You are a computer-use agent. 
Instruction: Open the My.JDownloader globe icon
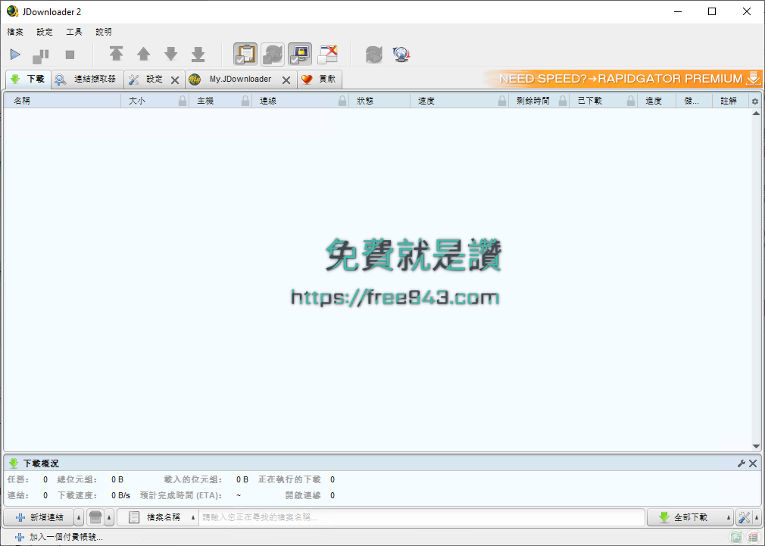402,54
